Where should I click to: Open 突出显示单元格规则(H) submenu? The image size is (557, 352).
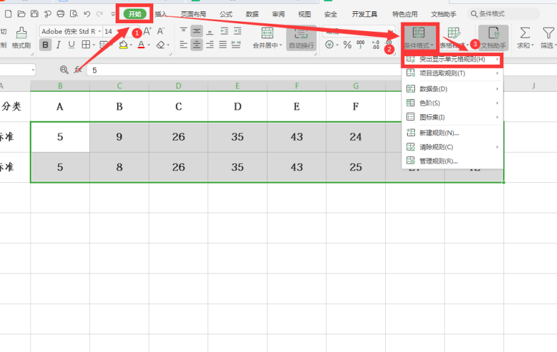[452, 59]
